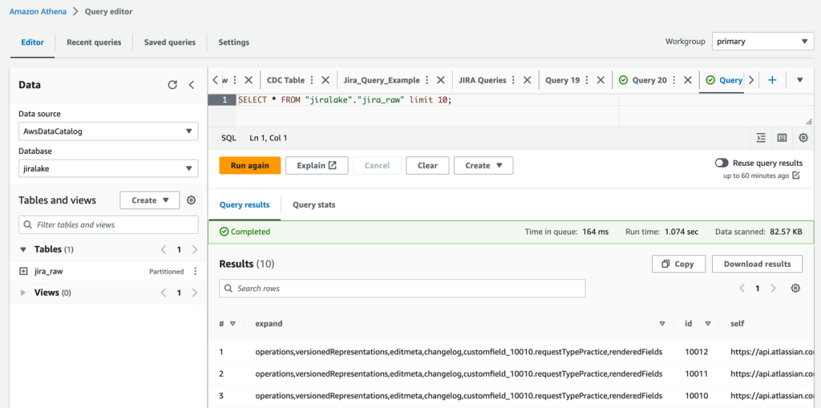Open Create dropdown in Tables and views
This screenshot has width=821, height=408.
click(150, 200)
